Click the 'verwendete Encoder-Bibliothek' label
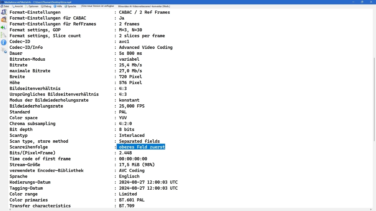The width and height of the screenshot is (376, 211). [x=46, y=171]
